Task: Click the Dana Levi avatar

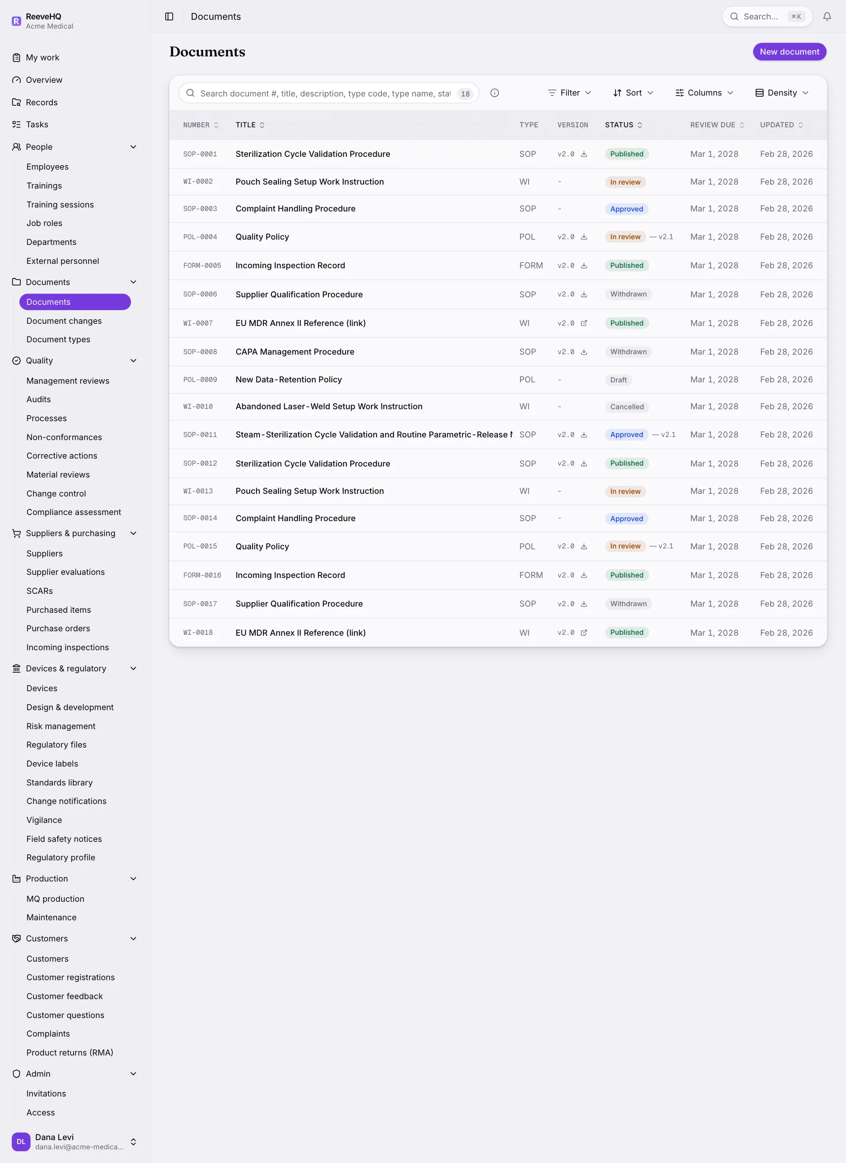Action: pos(21,1141)
